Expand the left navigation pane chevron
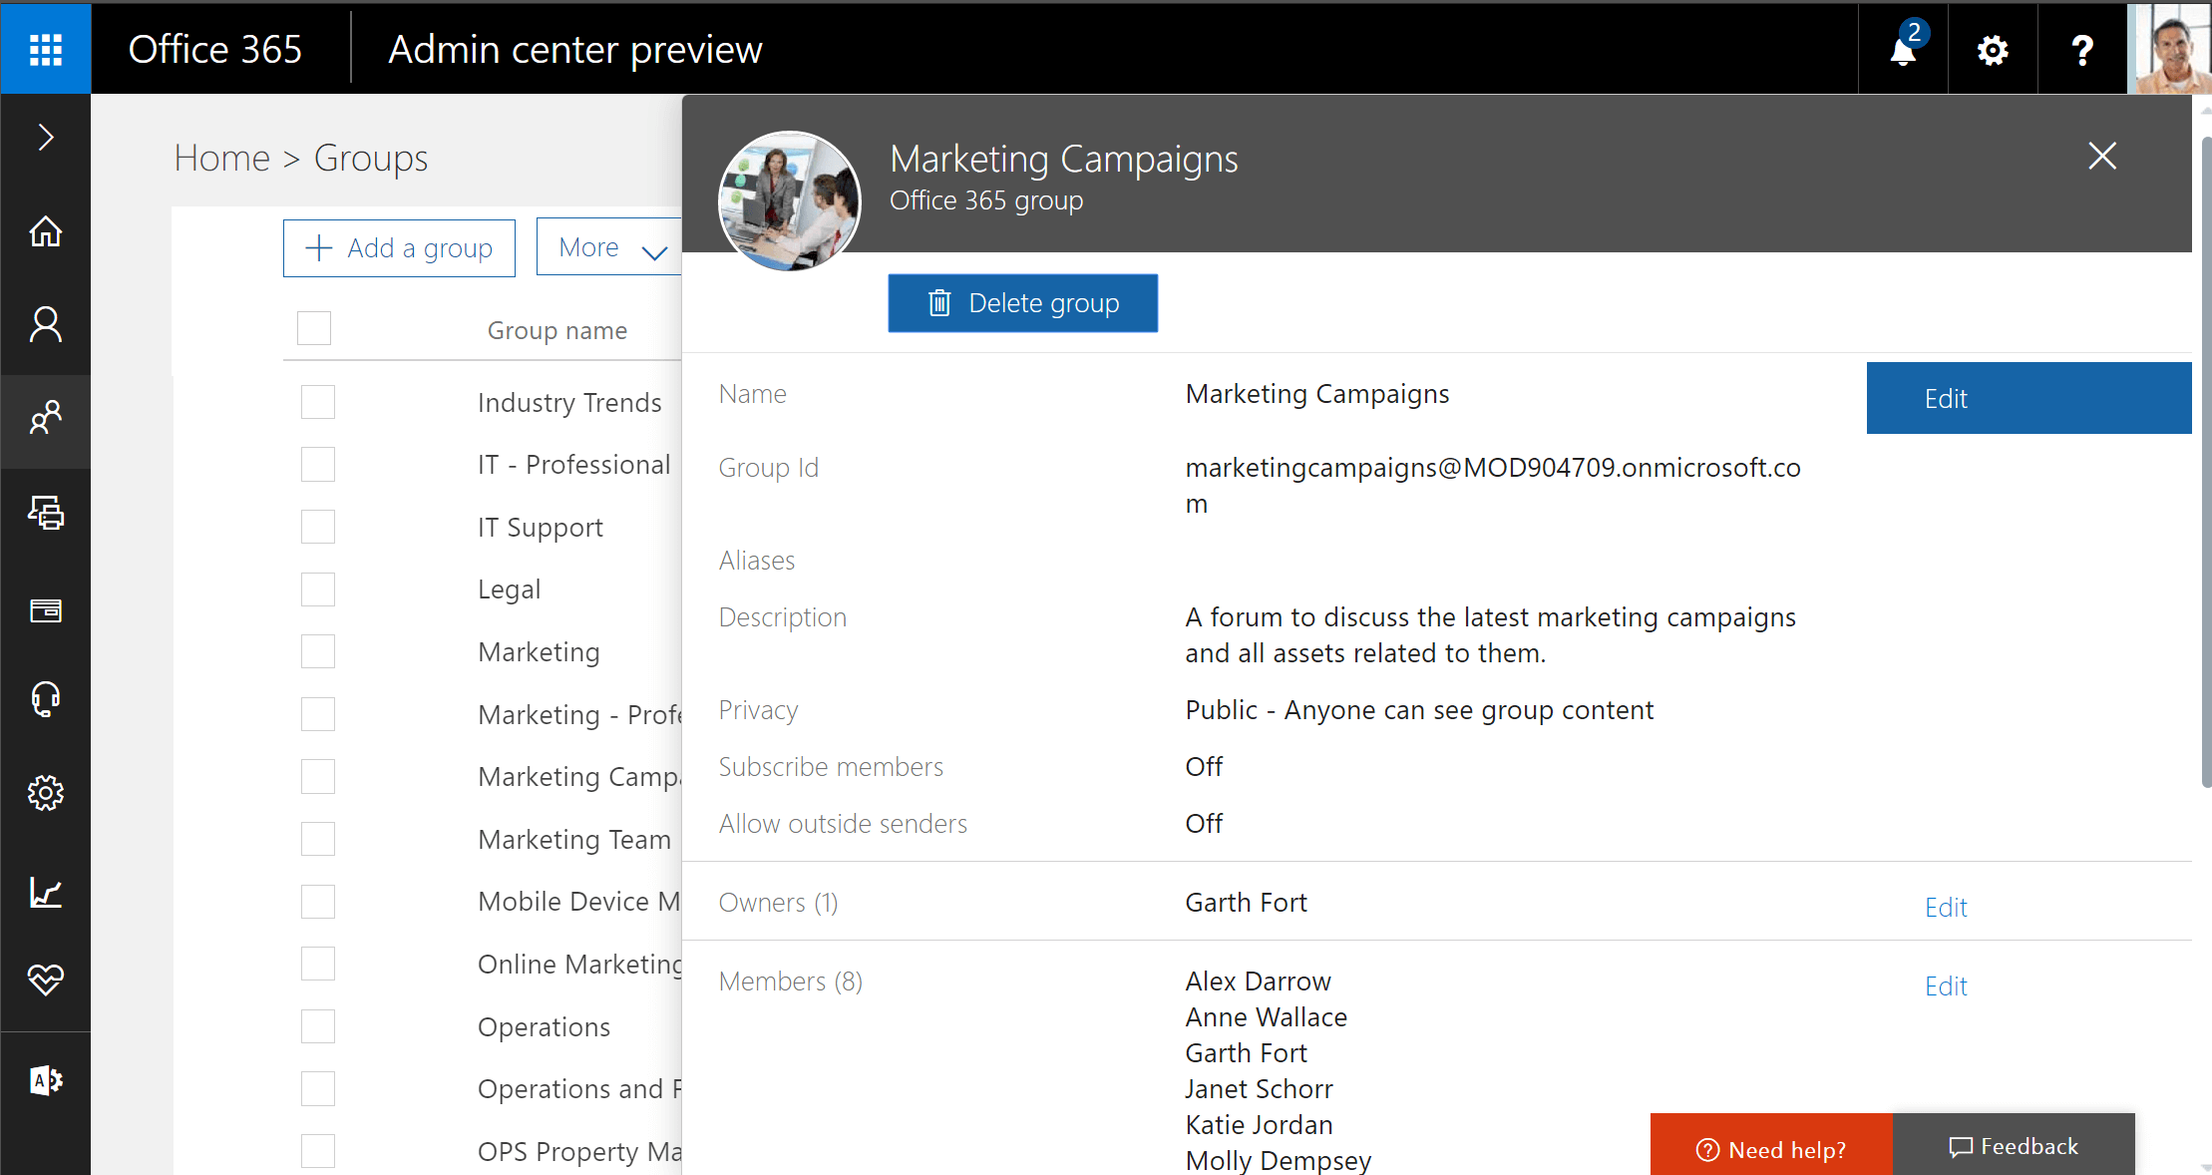Screen dimensions: 2212x1175 tap(46, 138)
